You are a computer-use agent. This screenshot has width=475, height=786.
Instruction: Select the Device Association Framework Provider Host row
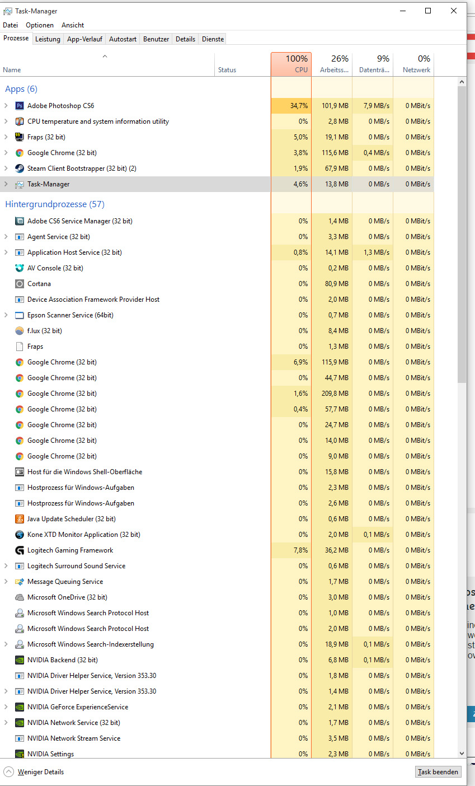(217, 300)
